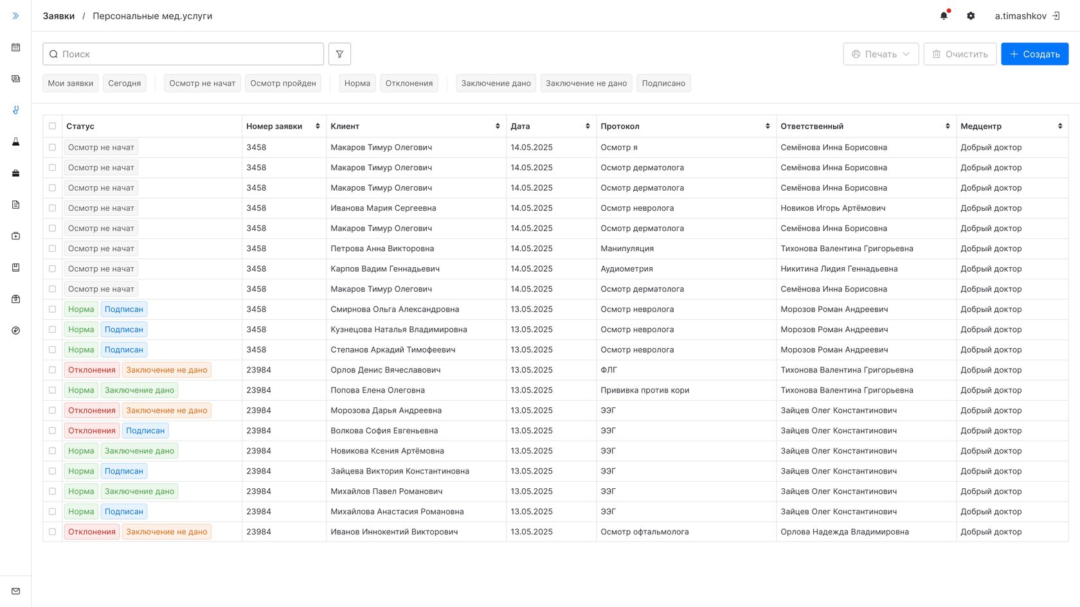Open the laboratory flask sidebar icon
This screenshot has height=607, width=1080.
tap(15, 142)
